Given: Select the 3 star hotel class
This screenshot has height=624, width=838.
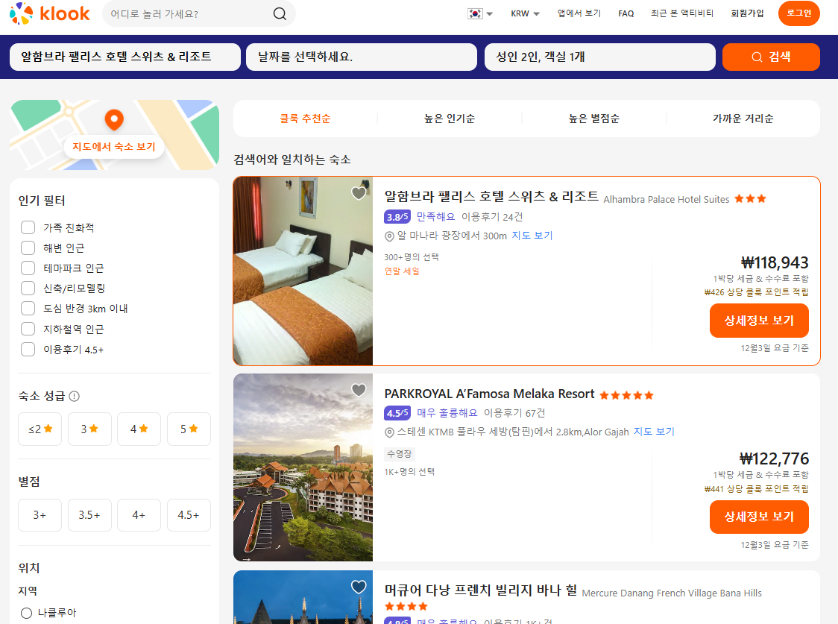Looking at the screenshot, I should coord(89,429).
